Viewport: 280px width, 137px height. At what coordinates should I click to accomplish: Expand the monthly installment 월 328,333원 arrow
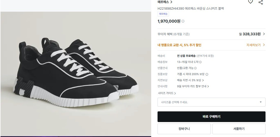click(264, 34)
